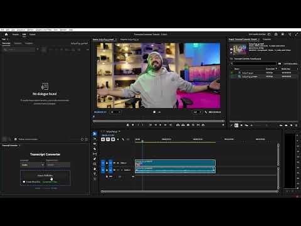301x226 pixels.
Task: Toggle A1 track lock
Action: (x=107, y=170)
